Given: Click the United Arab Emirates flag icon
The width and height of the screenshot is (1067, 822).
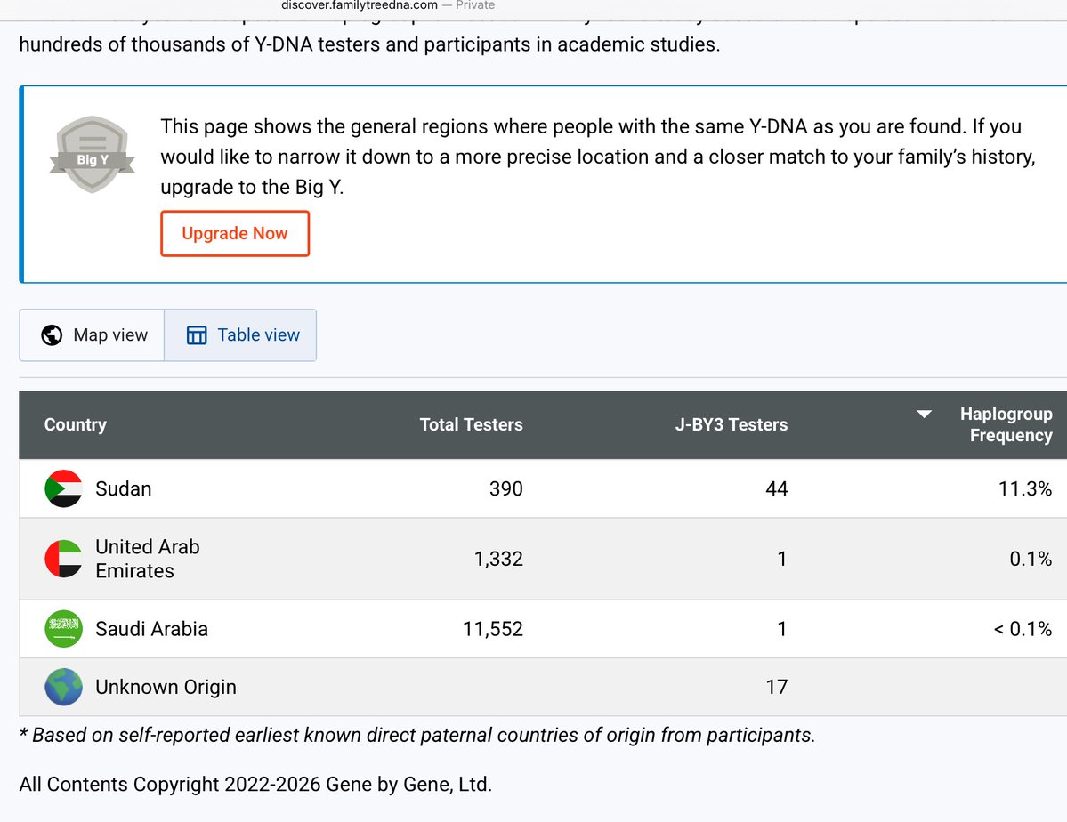Looking at the screenshot, I should (x=63, y=559).
